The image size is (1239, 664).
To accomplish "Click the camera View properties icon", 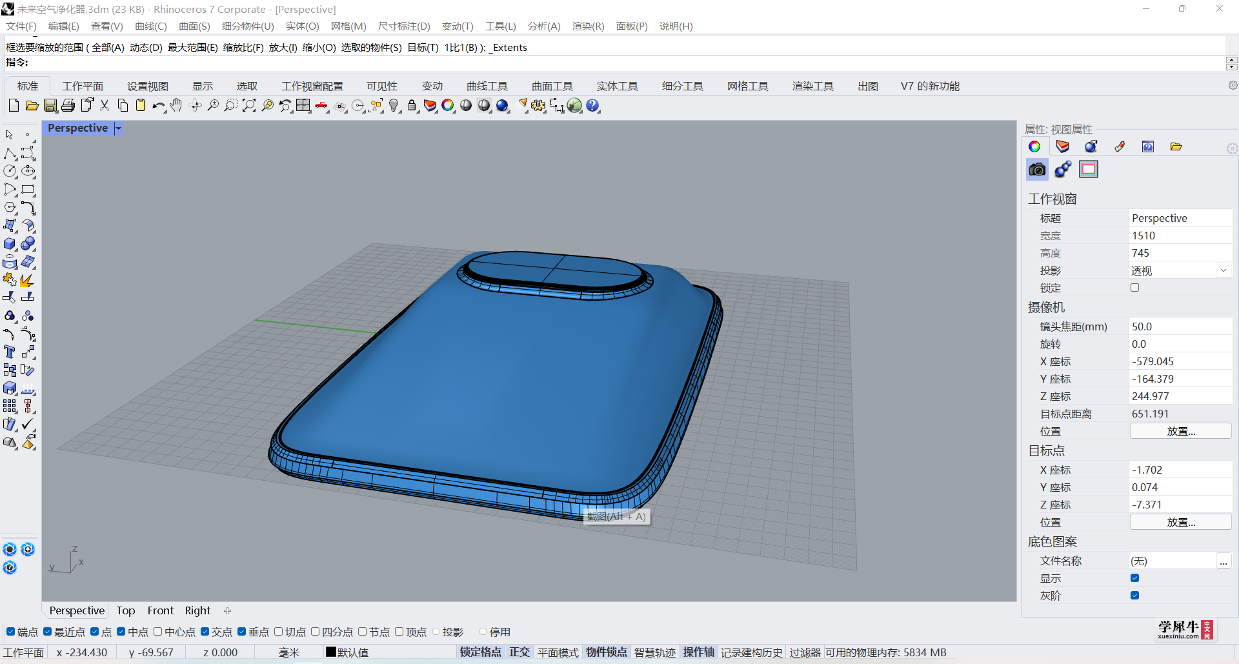I will (x=1037, y=169).
